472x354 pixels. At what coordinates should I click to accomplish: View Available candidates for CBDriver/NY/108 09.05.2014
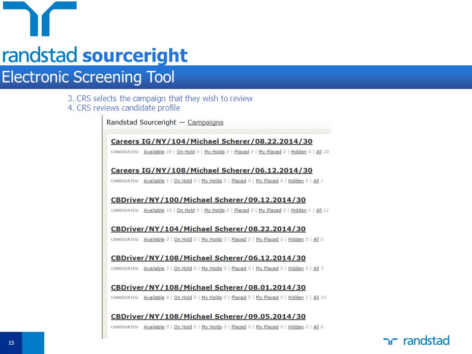click(154, 327)
